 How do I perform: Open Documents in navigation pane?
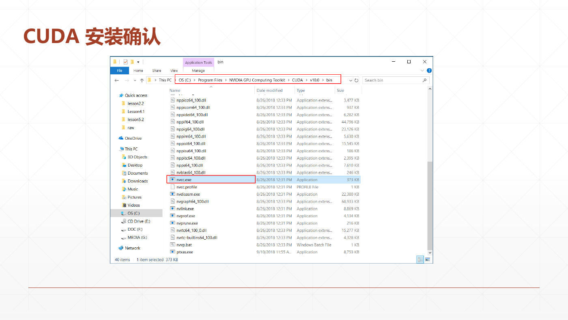138,173
